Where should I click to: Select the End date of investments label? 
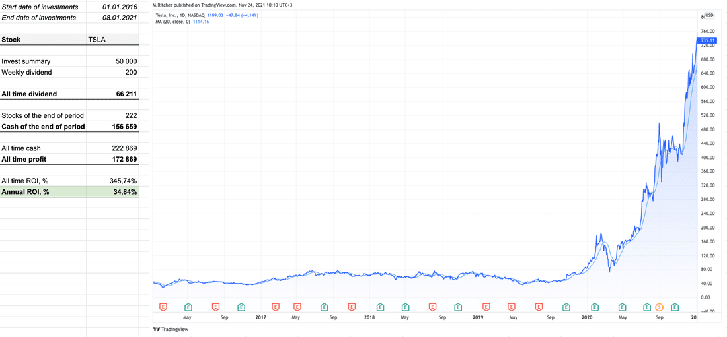pyautogui.click(x=43, y=18)
